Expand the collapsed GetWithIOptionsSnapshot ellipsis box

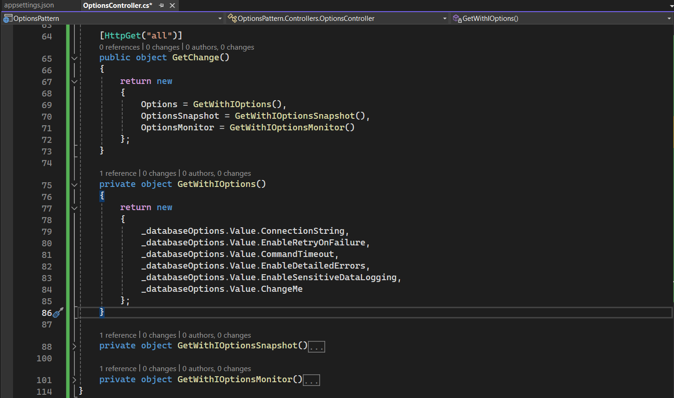coord(316,347)
